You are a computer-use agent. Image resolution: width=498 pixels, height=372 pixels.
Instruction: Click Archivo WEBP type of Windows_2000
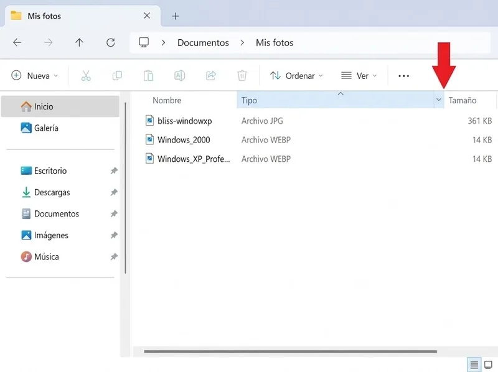click(266, 140)
